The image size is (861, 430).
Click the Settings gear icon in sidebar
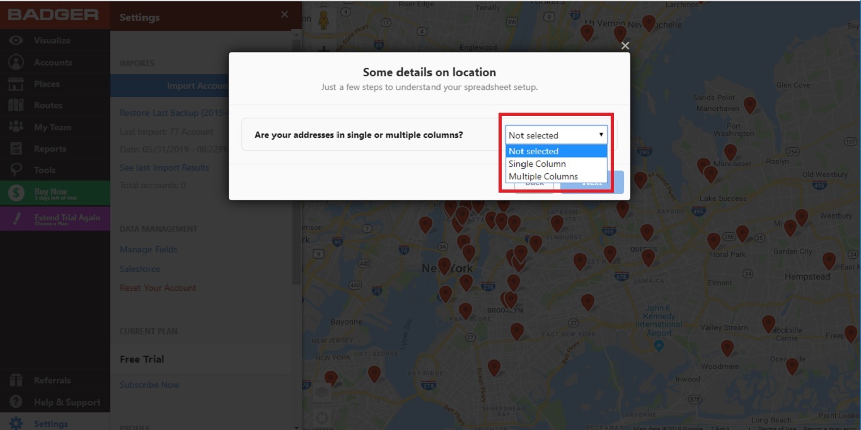click(x=16, y=423)
